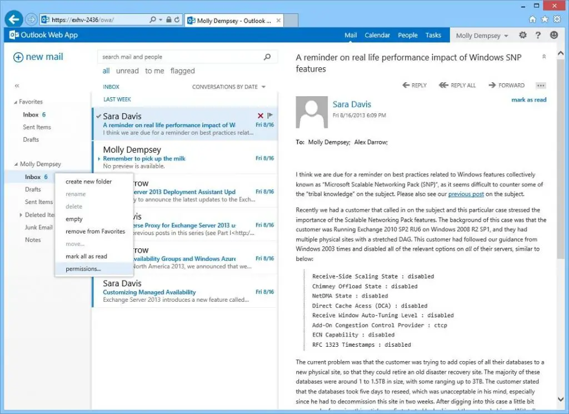569x414 pixels.
Task: Open the help question mark icon
Action: [538, 35]
